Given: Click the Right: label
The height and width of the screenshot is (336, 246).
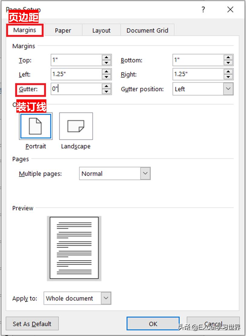Looking at the screenshot, I should (x=129, y=75).
